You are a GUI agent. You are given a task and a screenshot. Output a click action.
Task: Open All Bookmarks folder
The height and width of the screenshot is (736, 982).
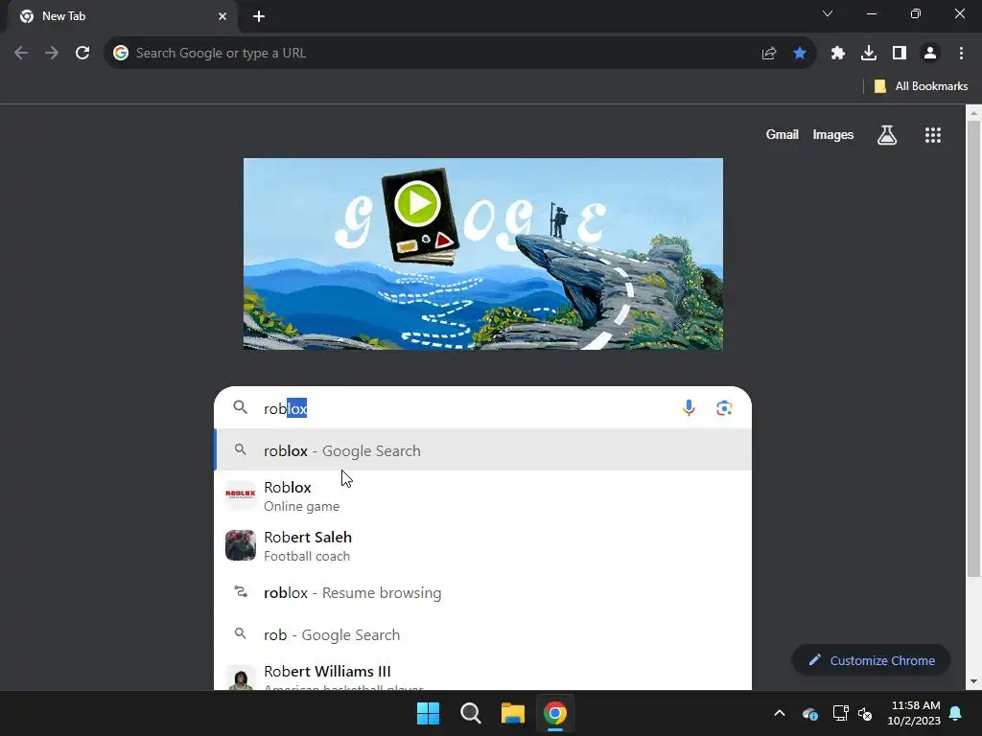[x=921, y=86]
